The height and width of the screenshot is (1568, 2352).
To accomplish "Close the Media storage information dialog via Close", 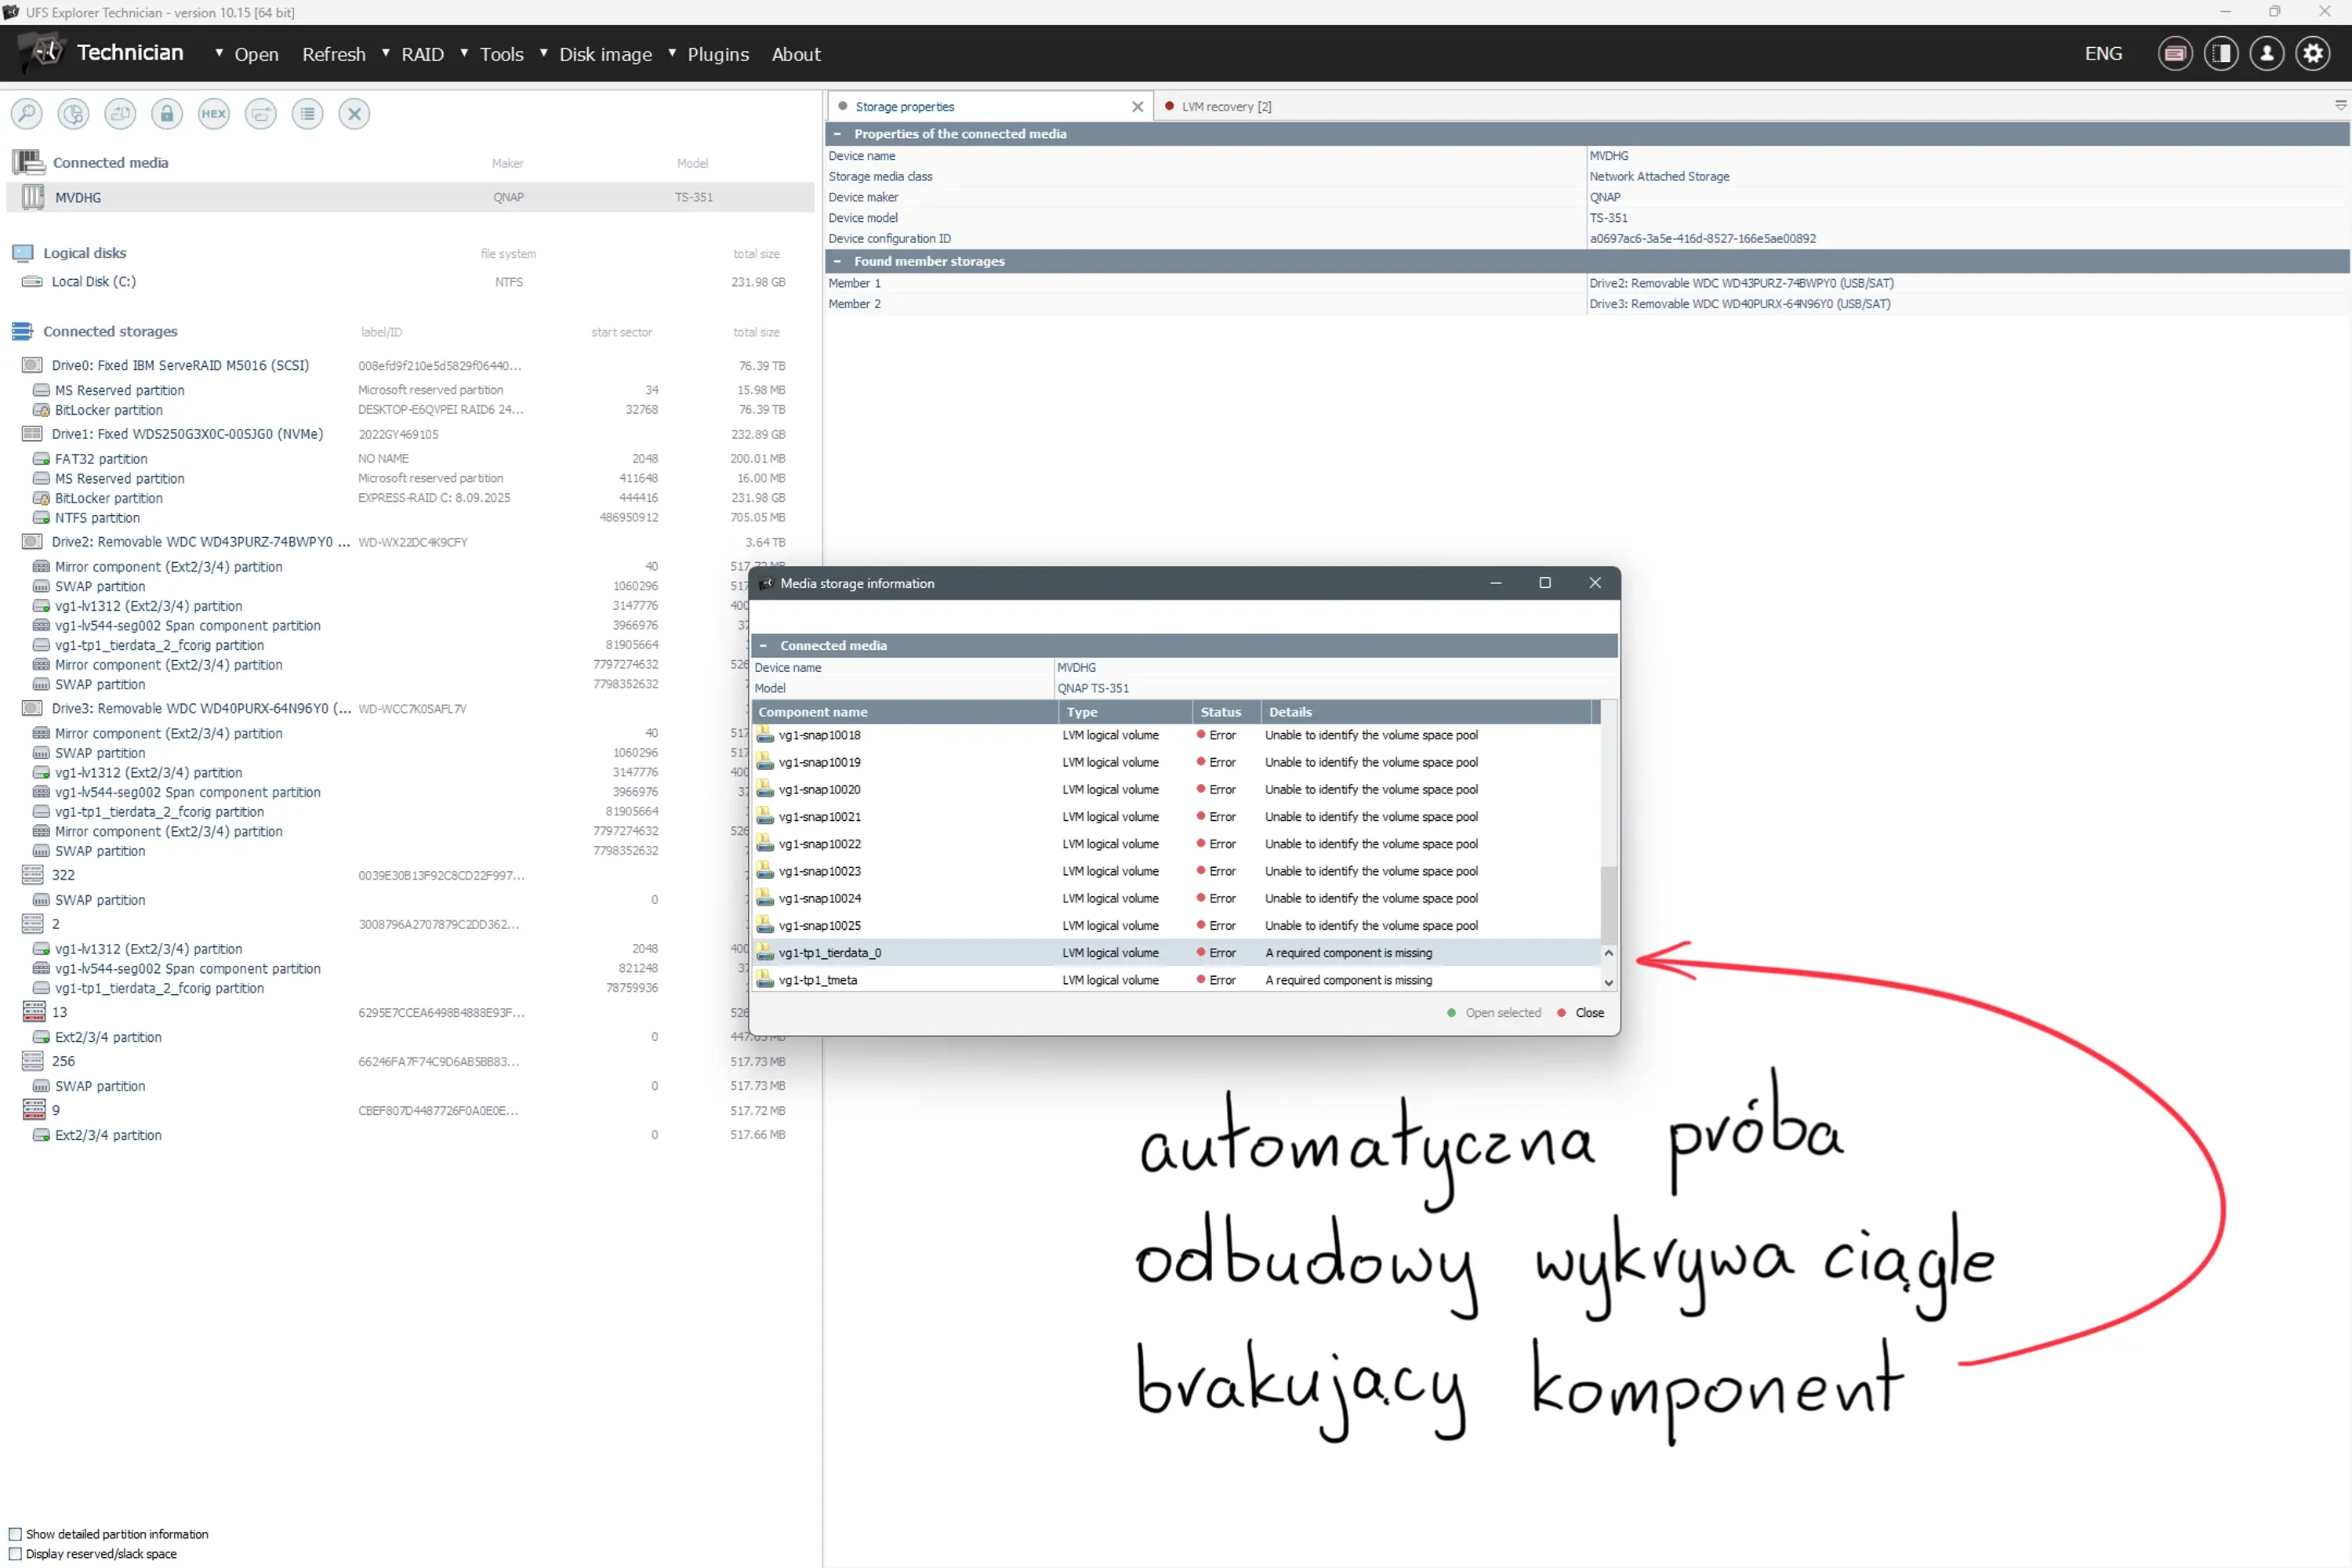I will coord(1588,1012).
